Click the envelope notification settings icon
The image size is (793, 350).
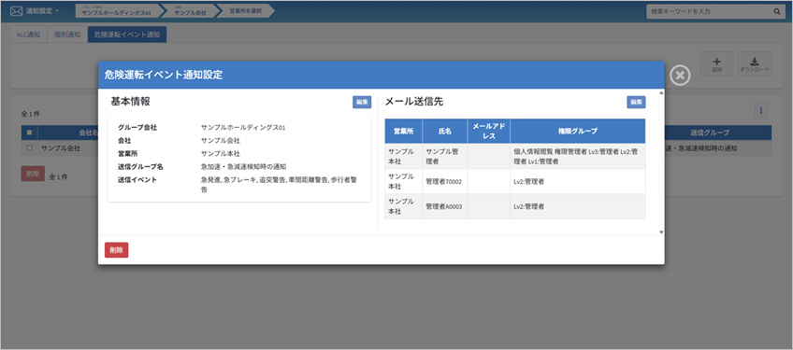(x=16, y=11)
